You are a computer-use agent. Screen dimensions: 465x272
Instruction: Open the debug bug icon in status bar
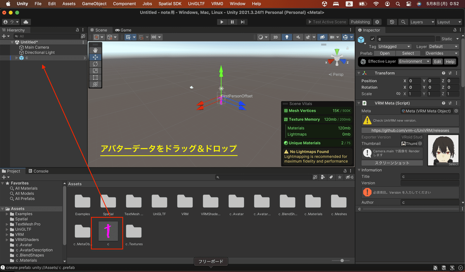pyautogui.click(x=436, y=268)
